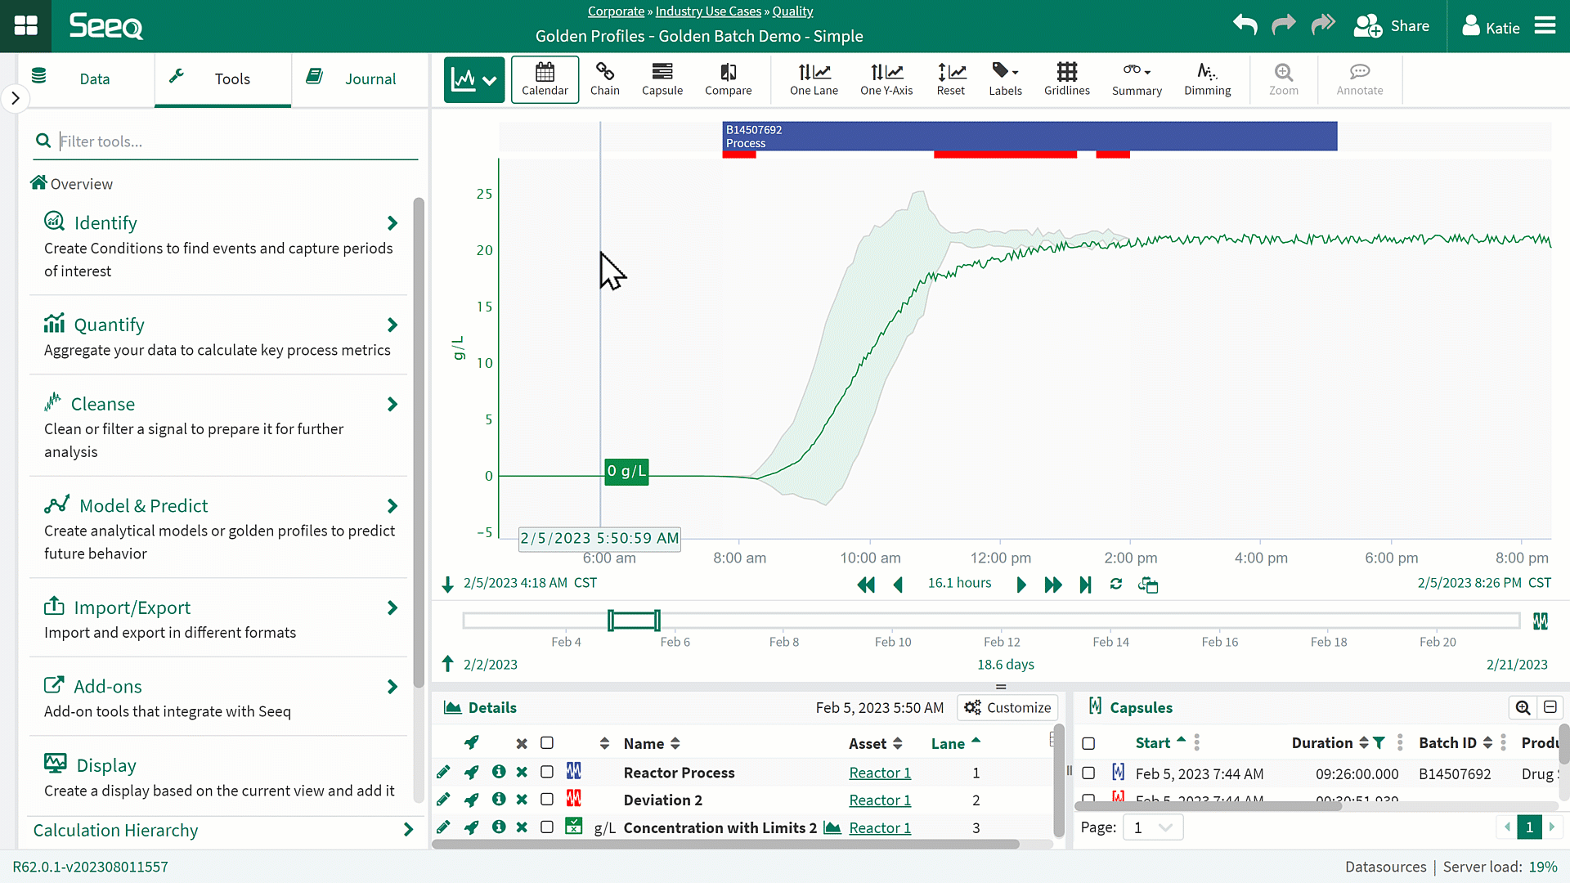
Task: Open the Corporate breadcrumb link
Action: pos(616,11)
